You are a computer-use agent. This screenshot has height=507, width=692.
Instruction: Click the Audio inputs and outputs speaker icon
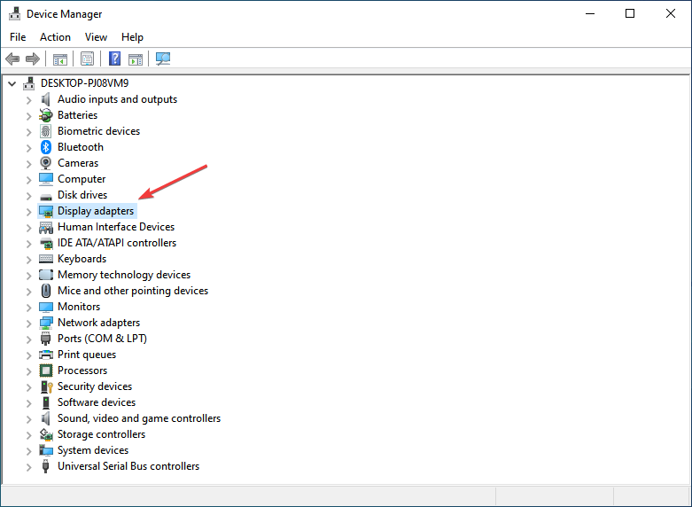pyautogui.click(x=46, y=99)
